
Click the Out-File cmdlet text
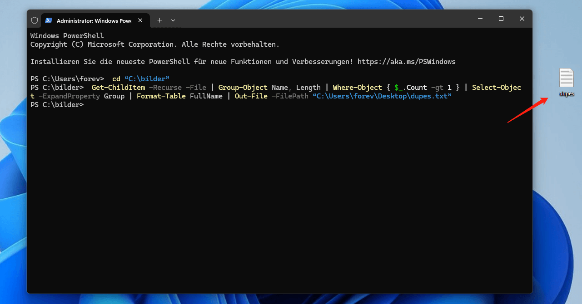251,96
